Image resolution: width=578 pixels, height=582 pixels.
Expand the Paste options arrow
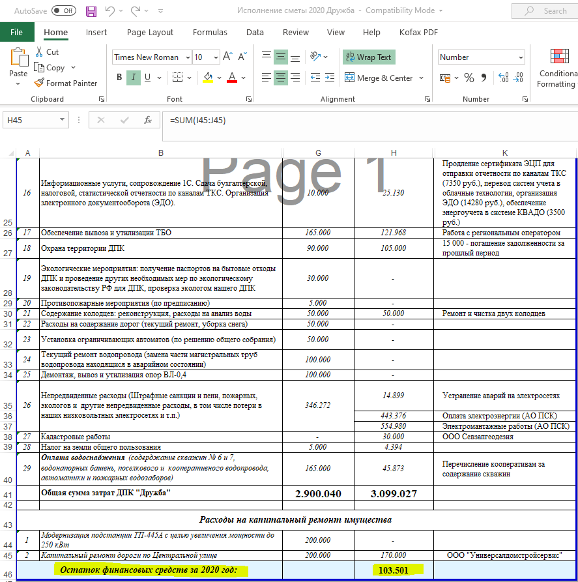[18, 84]
